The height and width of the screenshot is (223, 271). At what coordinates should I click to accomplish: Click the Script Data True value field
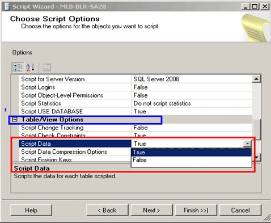click(188, 144)
